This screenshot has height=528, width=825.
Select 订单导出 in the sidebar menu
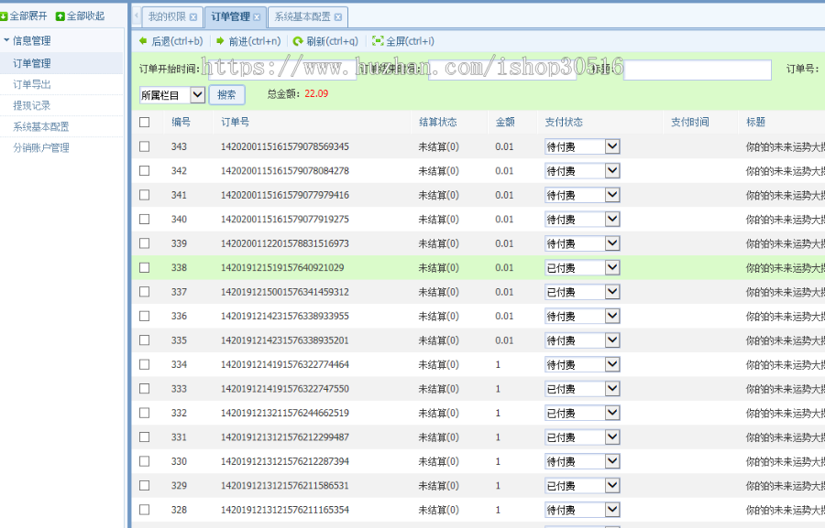tap(33, 84)
